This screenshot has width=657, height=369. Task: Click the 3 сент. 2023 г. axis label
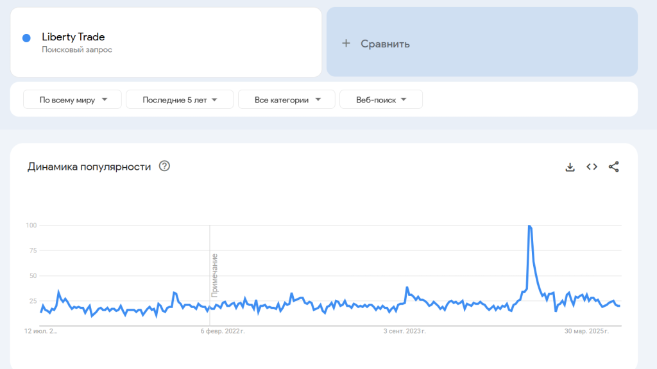click(x=404, y=331)
